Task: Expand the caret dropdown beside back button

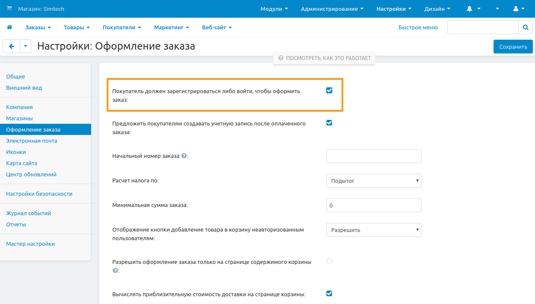Action: click(x=25, y=47)
